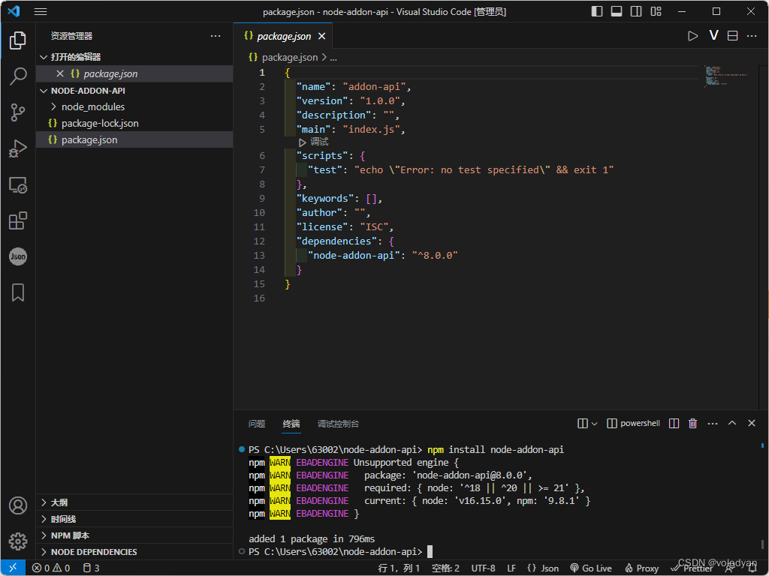This screenshot has height=576, width=769.
Task: Open editor More Actions ellipsis
Action: (x=751, y=36)
